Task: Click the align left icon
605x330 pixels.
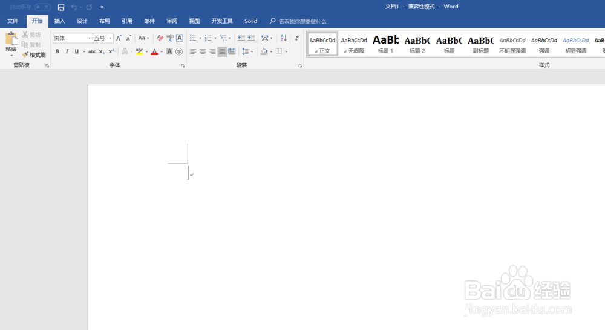Action: click(x=193, y=51)
